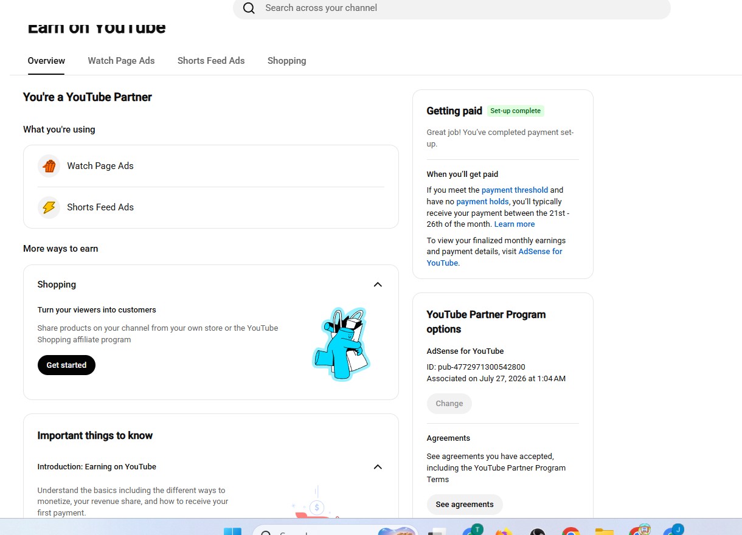Click the greyed-out Change button for AdSense
This screenshot has width=742, height=535.
coord(449,404)
